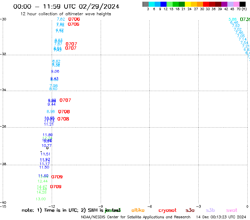Click the 'swot' satellite legend label

[x=232, y=210]
